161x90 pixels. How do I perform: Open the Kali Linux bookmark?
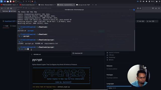pyautogui.click(x=5, y=11)
